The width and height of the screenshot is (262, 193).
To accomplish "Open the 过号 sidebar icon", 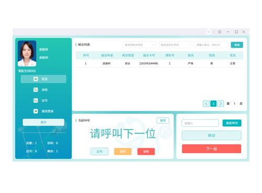I will tap(36, 100).
